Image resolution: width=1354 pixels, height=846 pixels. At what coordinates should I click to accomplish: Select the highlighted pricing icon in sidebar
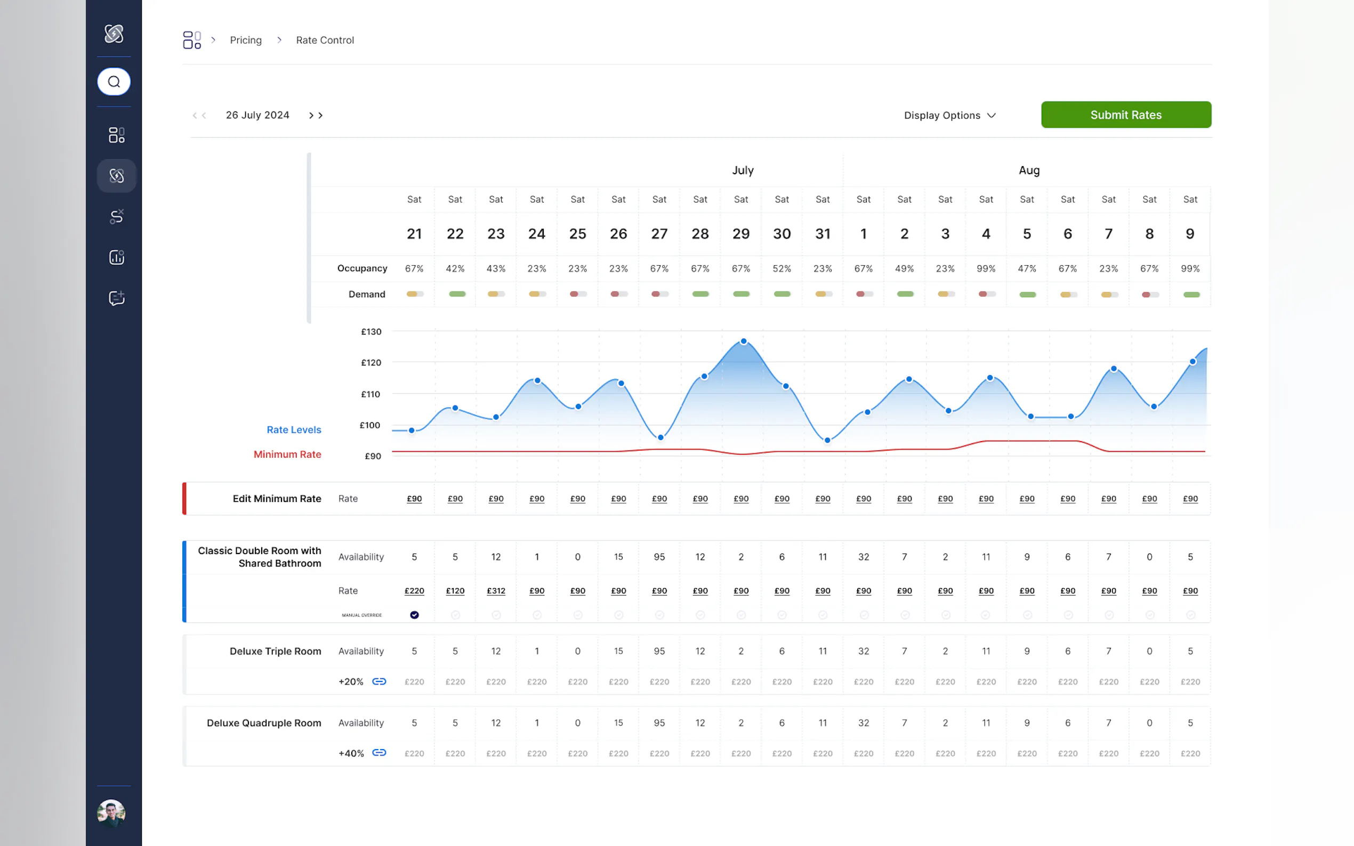click(x=116, y=176)
